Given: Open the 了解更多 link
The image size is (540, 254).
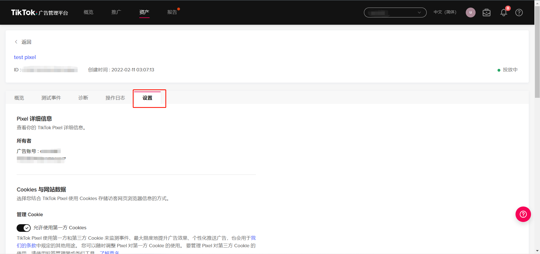Looking at the screenshot, I should click(x=109, y=252).
